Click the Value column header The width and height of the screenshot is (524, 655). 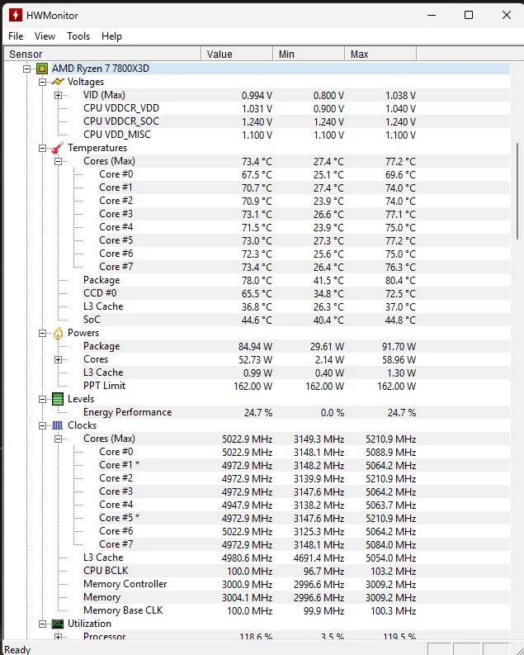(x=237, y=54)
